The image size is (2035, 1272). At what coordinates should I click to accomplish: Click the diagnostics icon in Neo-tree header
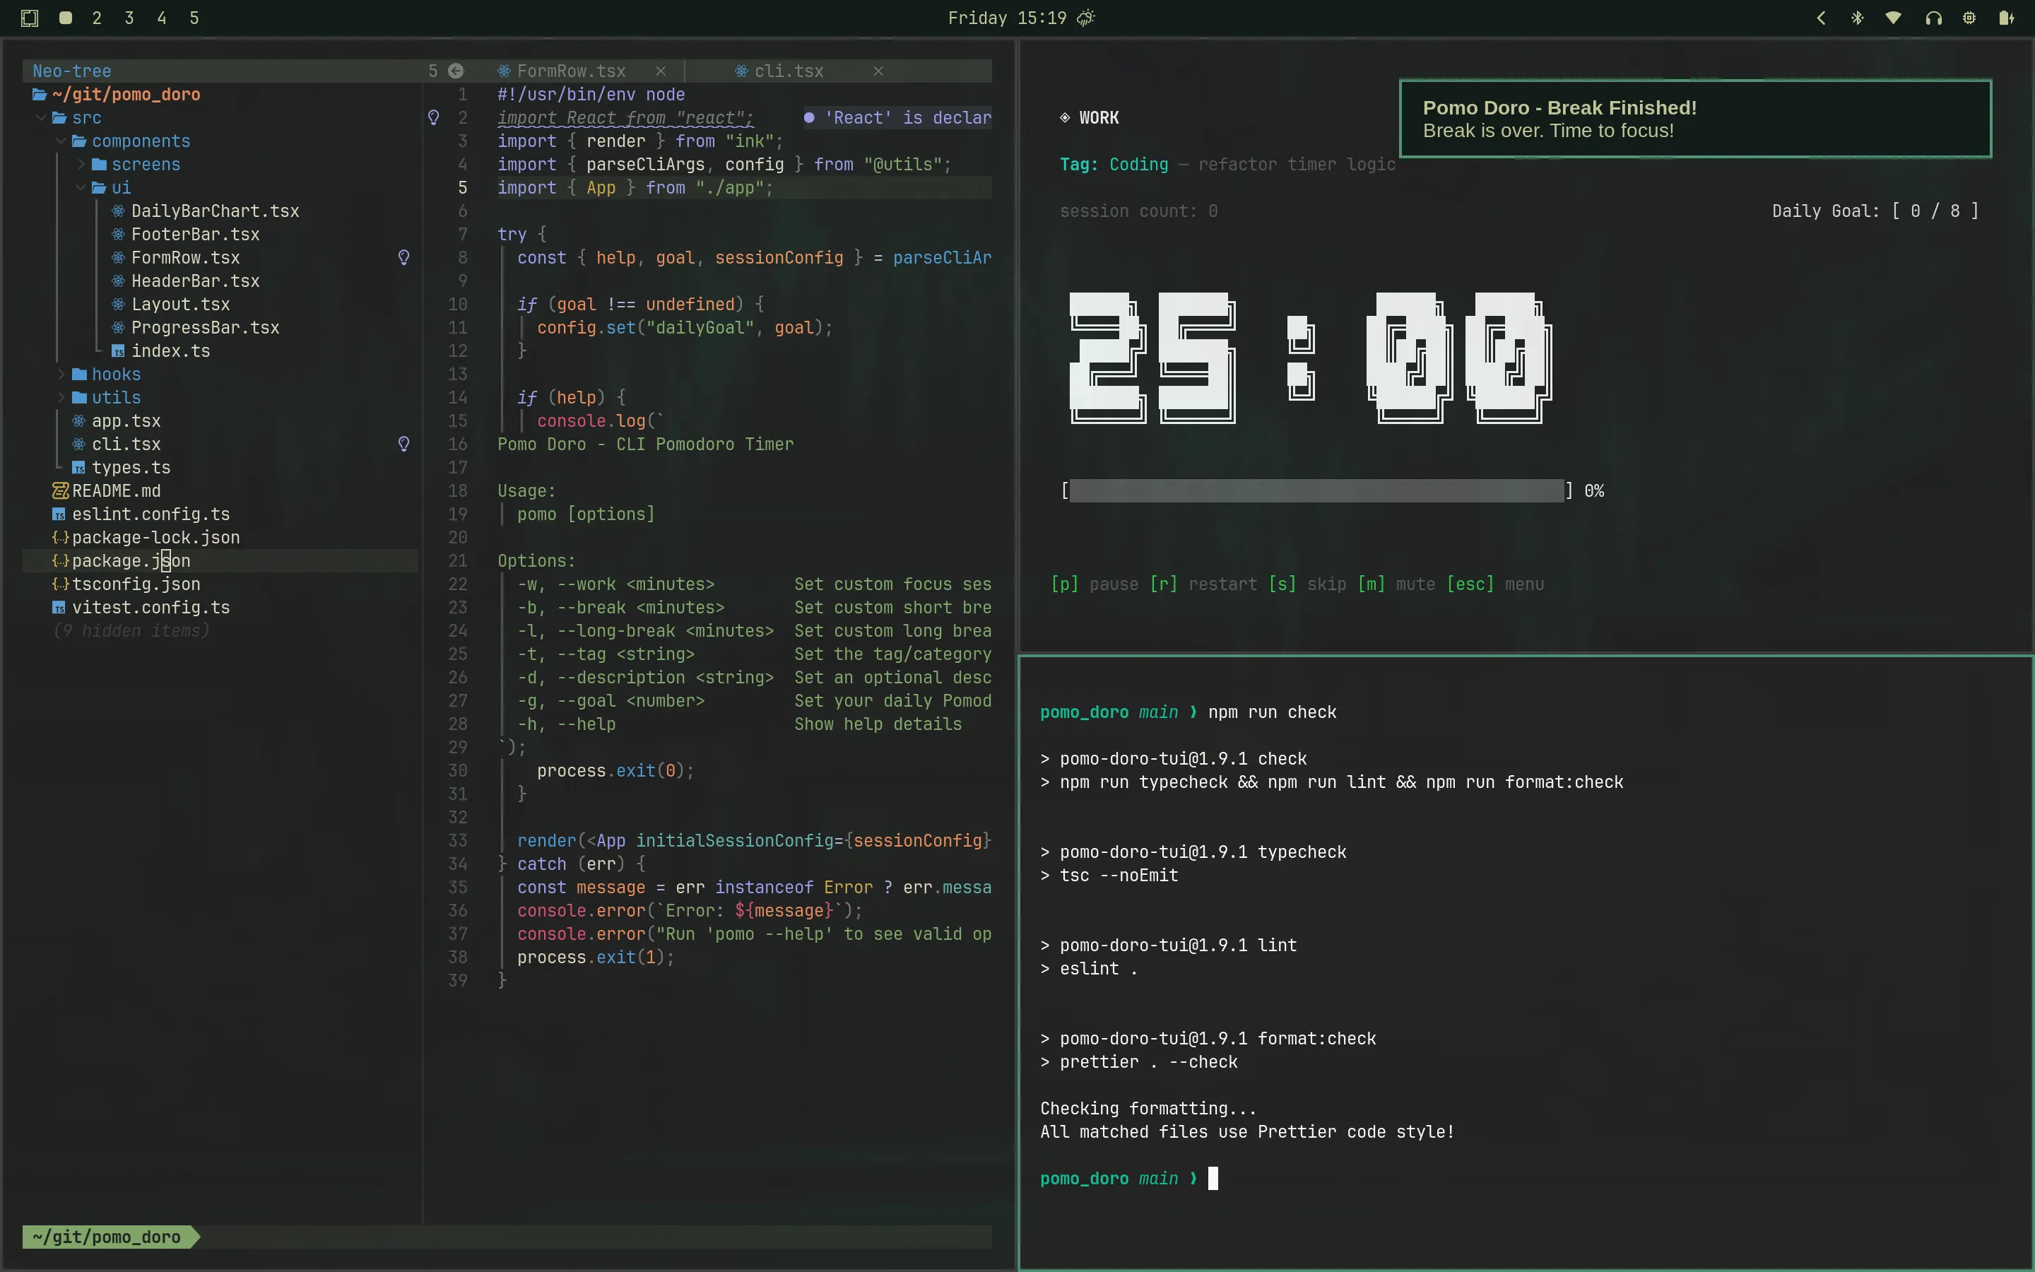456,71
